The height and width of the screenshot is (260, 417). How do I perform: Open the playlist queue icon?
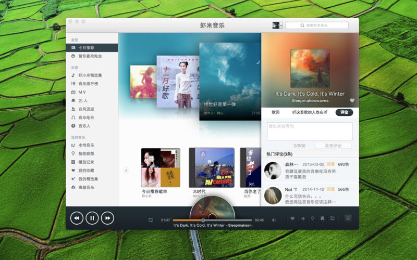point(348,218)
